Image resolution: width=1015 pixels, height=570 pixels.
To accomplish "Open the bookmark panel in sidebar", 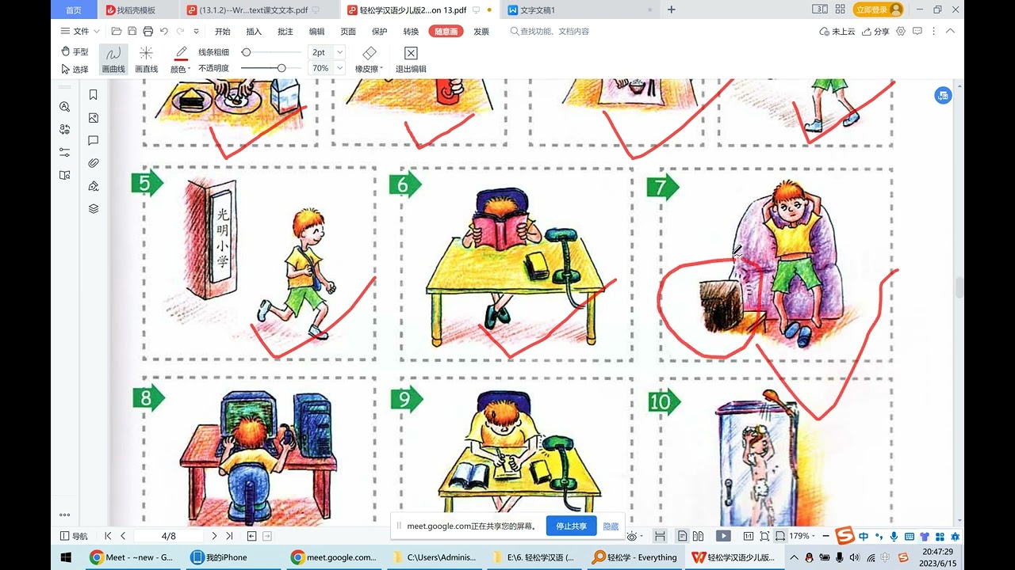I will pyautogui.click(x=94, y=95).
